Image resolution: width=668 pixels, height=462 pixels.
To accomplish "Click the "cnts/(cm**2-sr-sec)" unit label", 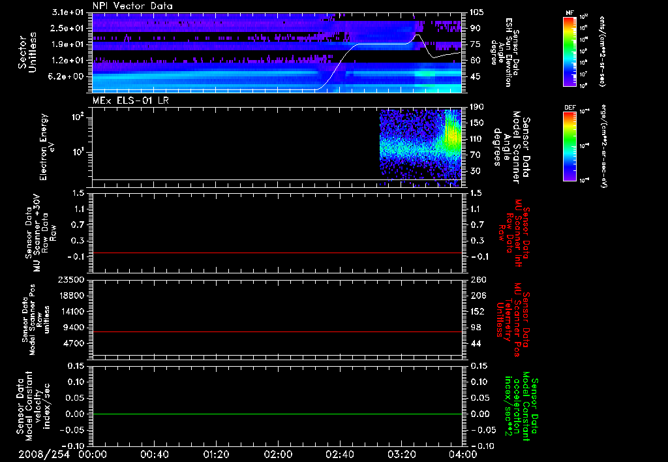I will [x=602, y=52].
